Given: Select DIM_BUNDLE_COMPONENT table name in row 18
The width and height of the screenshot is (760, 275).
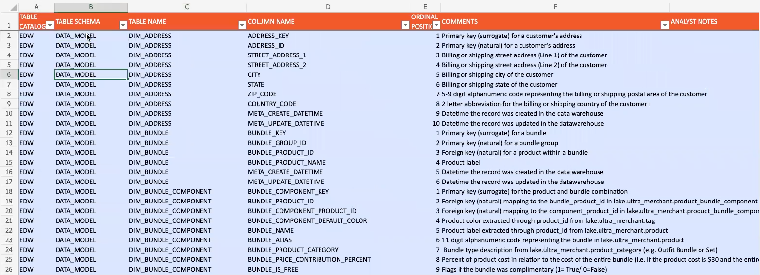Looking at the screenshot, I should (x=187, y=191).
